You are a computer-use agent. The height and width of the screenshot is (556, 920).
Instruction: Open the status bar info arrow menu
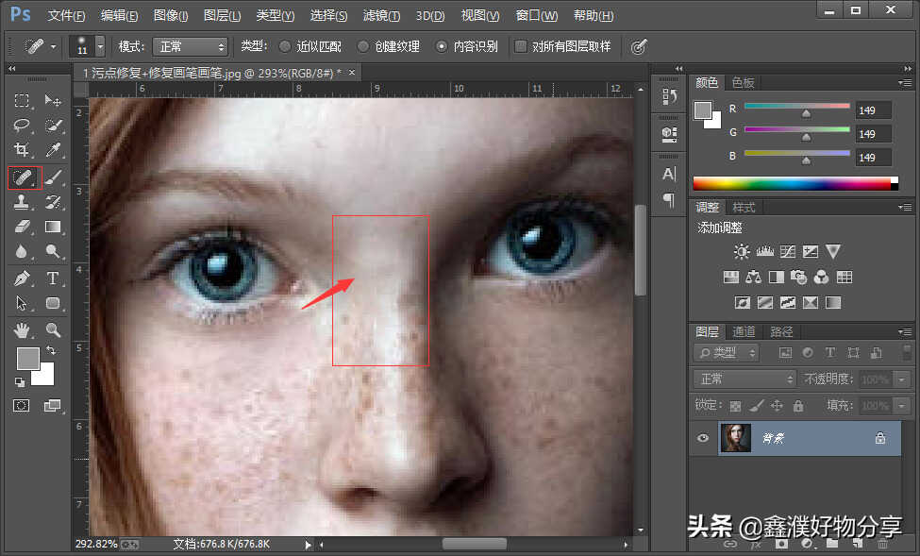point(308,545)
